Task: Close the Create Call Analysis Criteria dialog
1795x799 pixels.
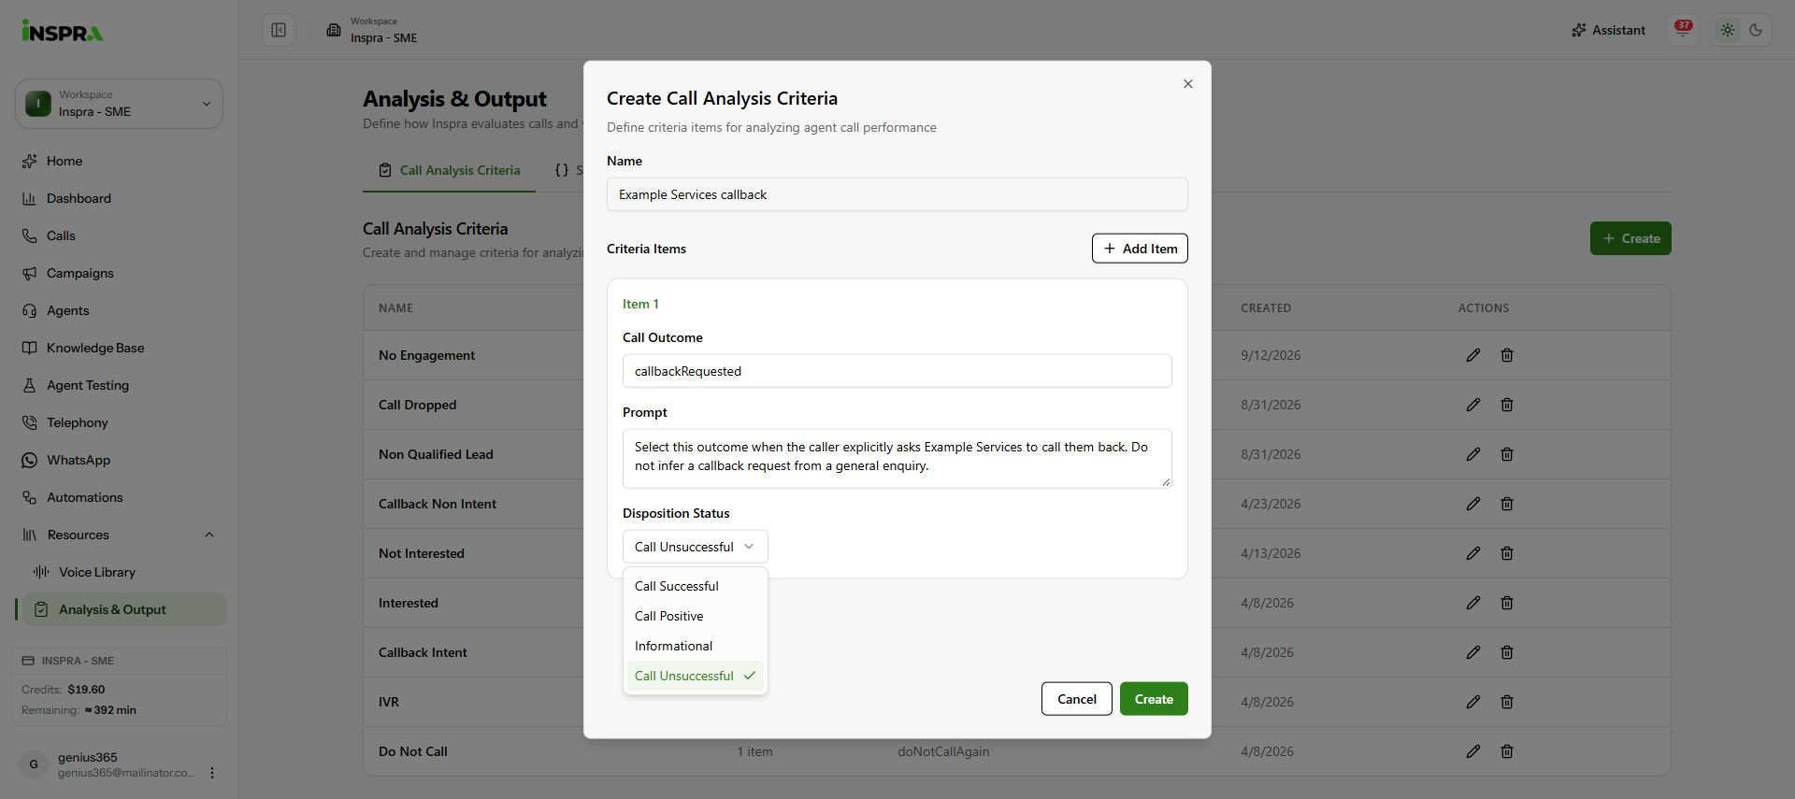Action: [1188, 84]
